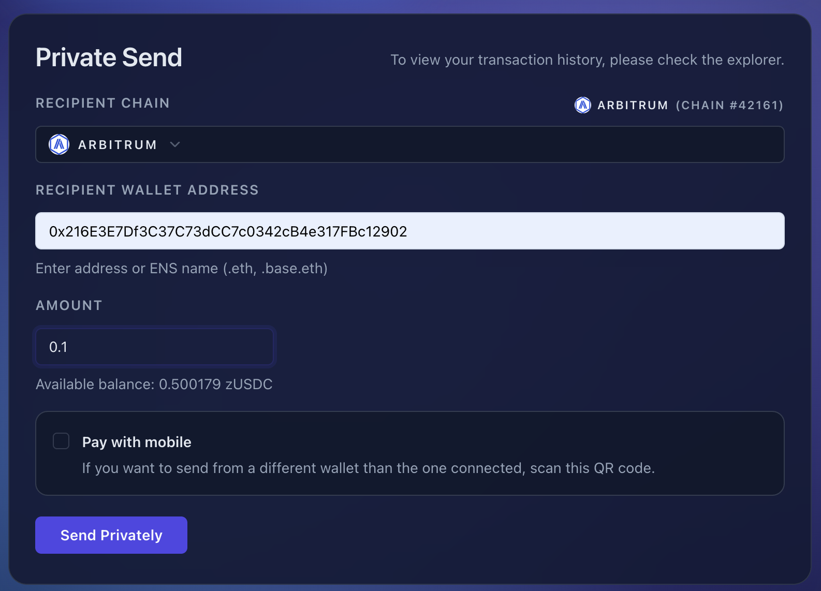Expand the ARBITRUM chain selector chevron
Screen dimensions: 821x591
(x=175, y=144)
